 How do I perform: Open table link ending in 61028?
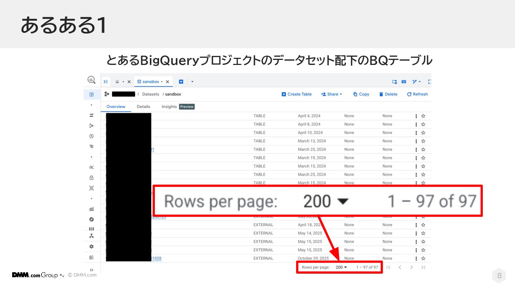coord(156,258)
